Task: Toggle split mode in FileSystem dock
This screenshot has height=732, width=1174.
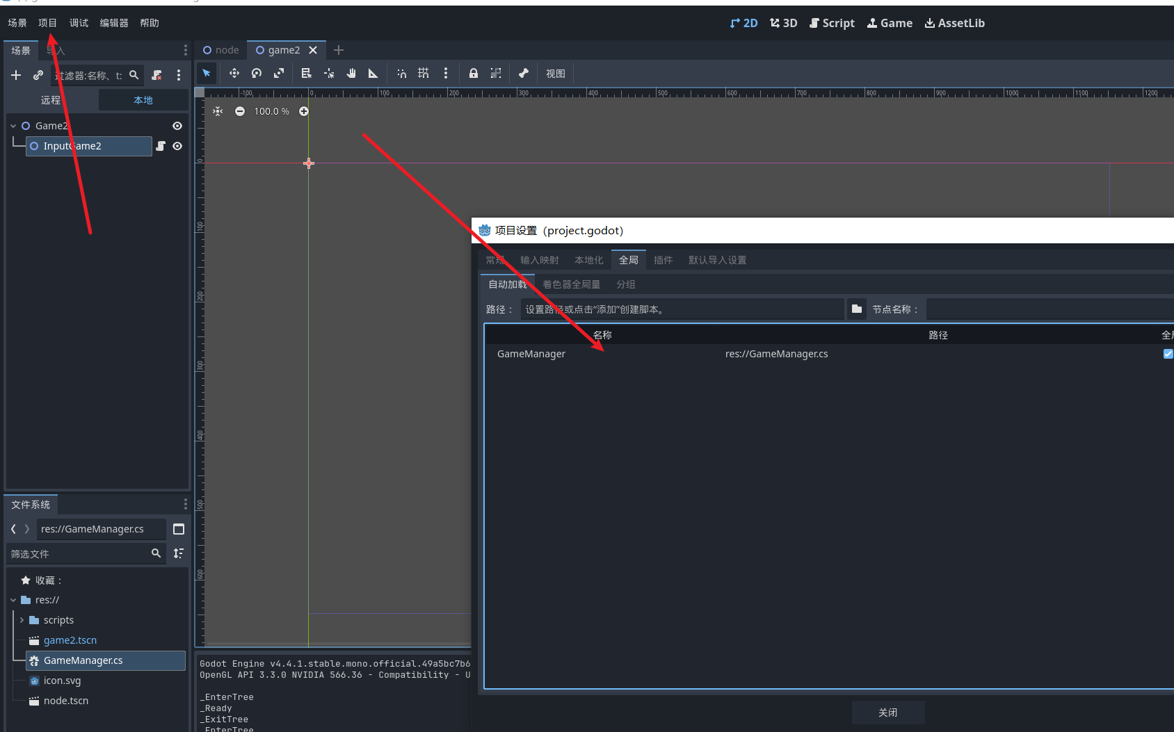Action: tap(179, 529)
